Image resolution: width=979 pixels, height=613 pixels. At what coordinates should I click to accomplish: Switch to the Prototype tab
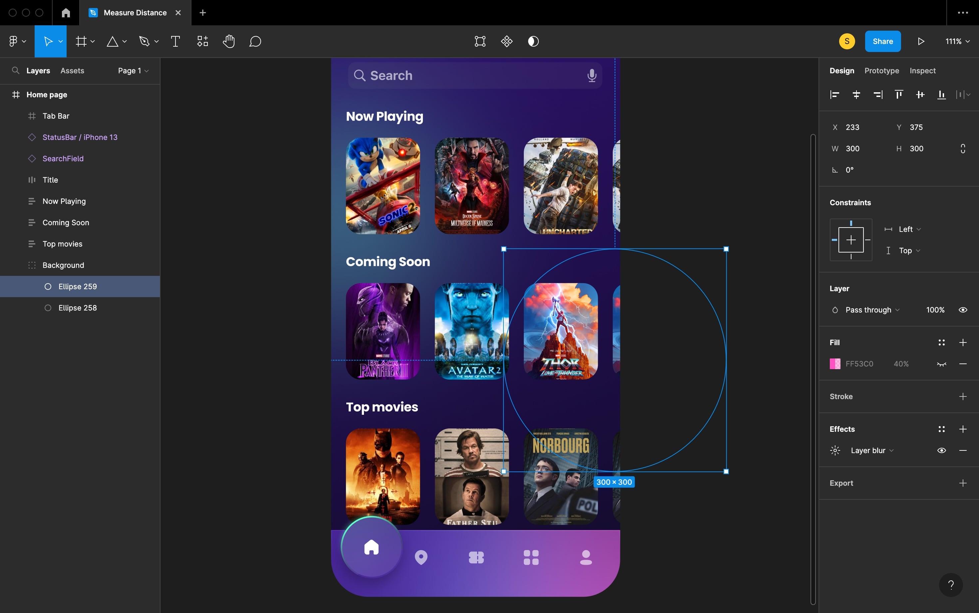coord(881,71)
